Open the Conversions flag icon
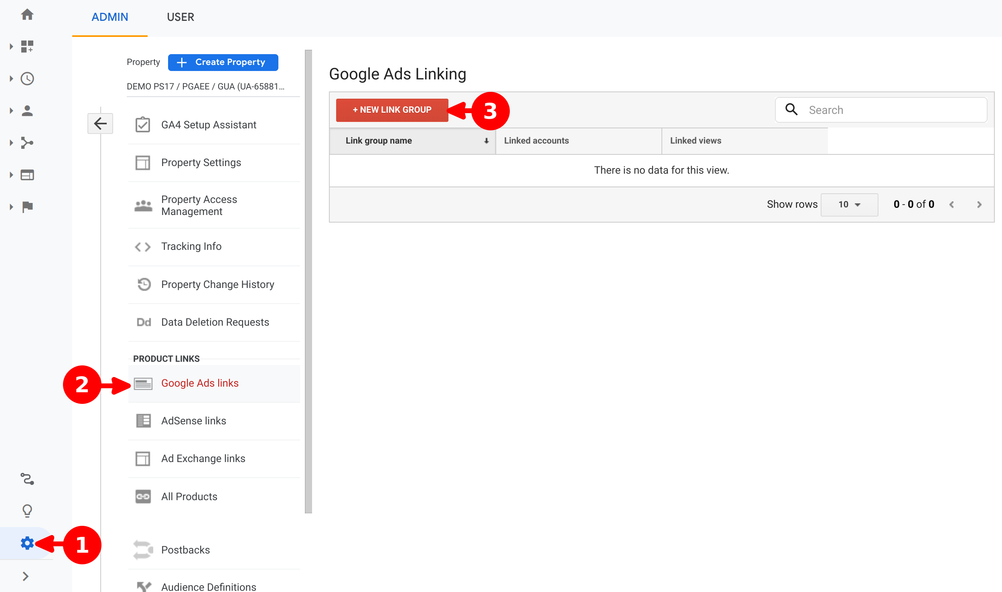 27,207
